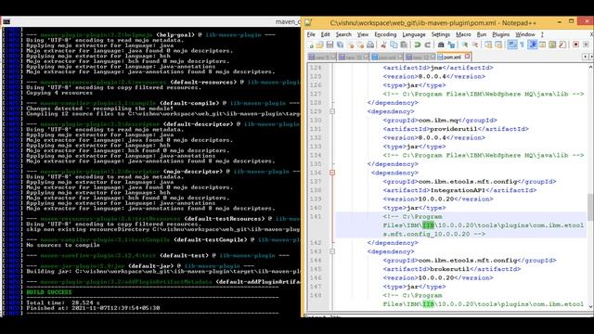Screen dimensions: 594x334
Task: Click the Save All toolbar icon
Action: click(x=341, y=45)
